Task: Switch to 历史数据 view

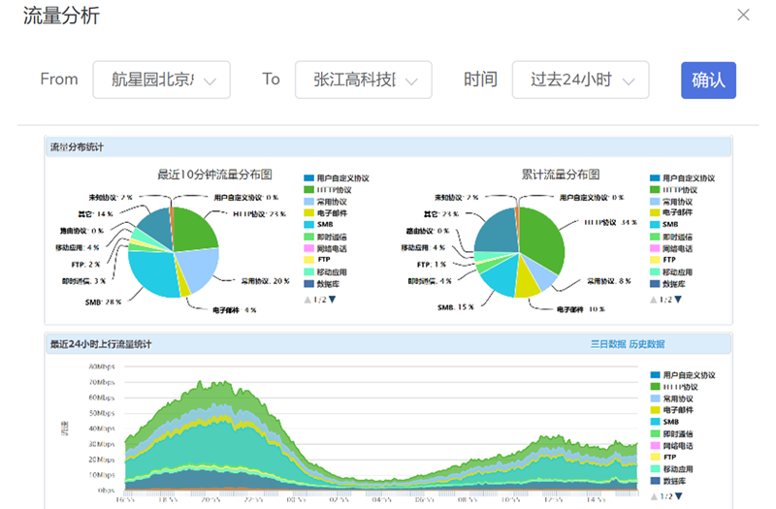Action: [x=647, y=344]
